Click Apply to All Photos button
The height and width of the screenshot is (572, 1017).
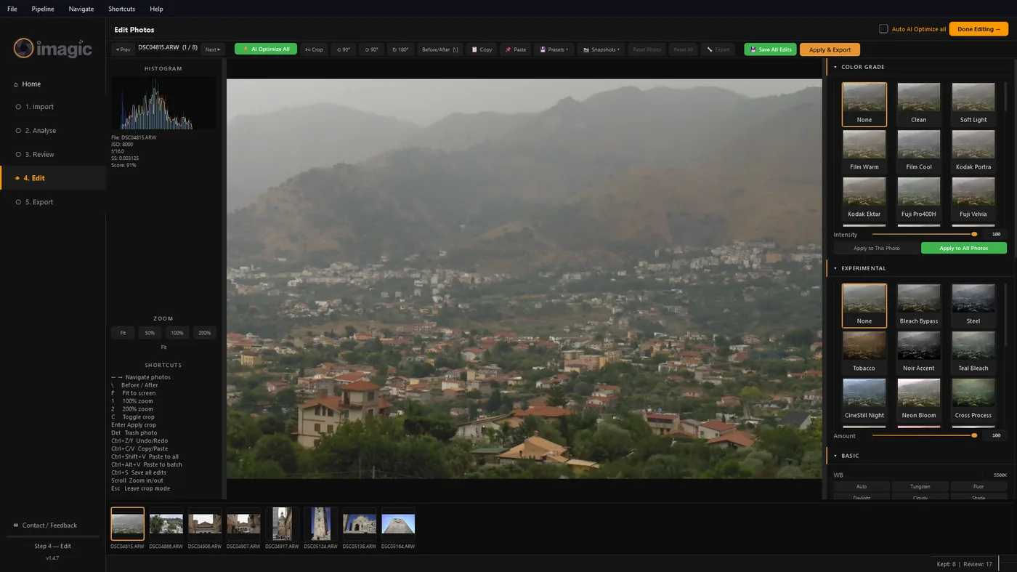tap(964, 248)
